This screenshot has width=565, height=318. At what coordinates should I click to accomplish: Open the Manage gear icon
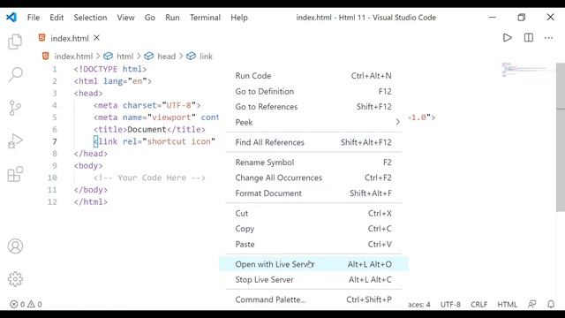(x=15, y=279)
